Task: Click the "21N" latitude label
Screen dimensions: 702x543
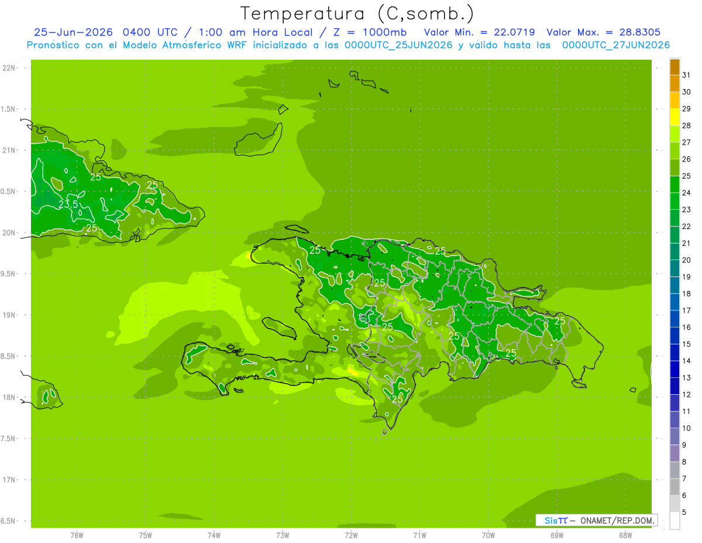Action: [10, 150]
